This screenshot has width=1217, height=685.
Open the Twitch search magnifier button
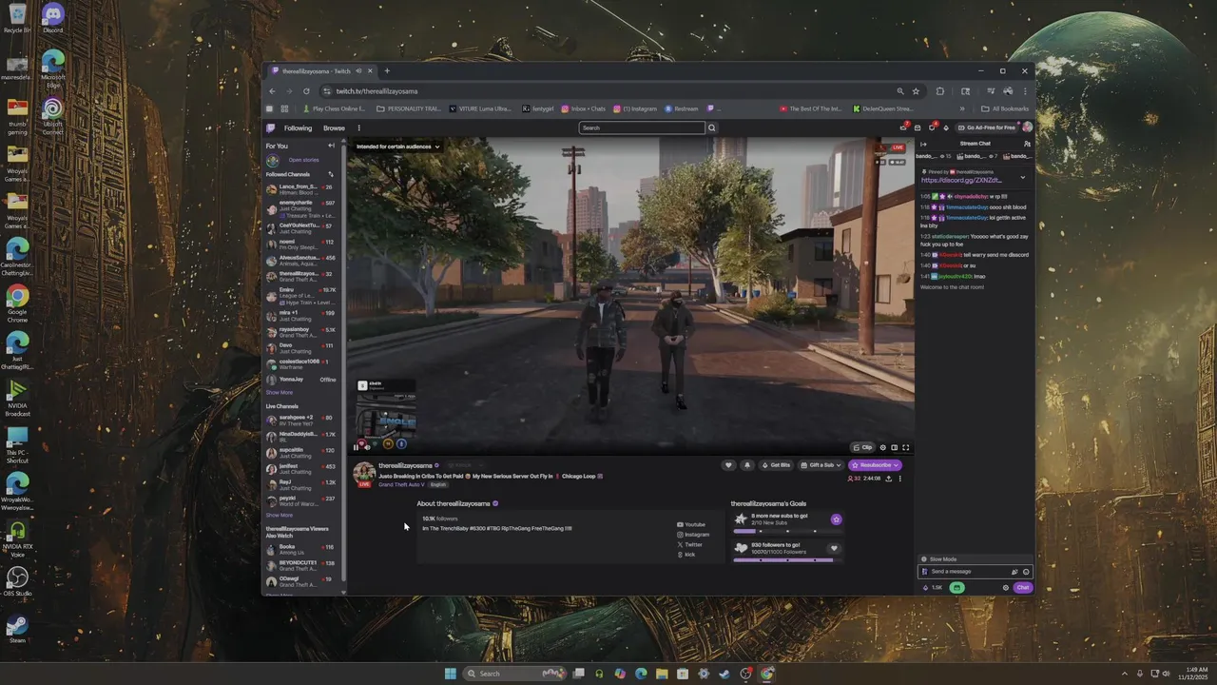(711, 127)
